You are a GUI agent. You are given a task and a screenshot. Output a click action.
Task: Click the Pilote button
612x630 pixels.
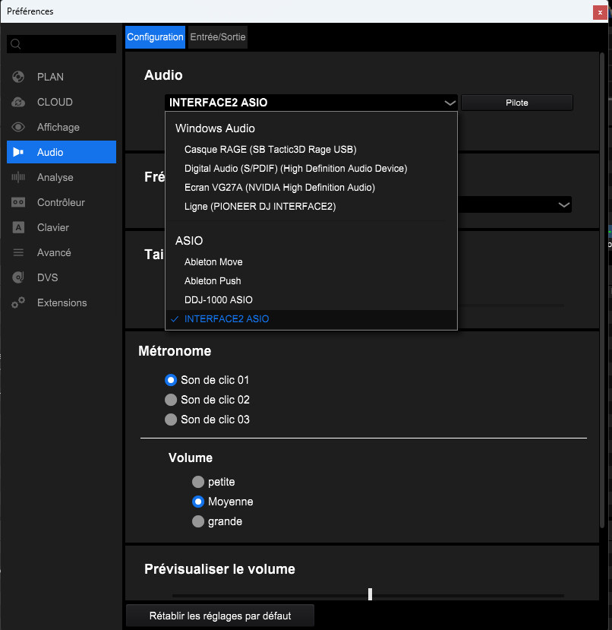click(x=517, y=103)
